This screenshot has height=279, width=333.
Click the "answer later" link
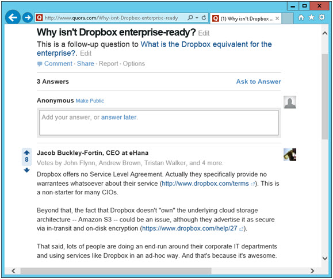pyautogui.click(x=118, y=117)
